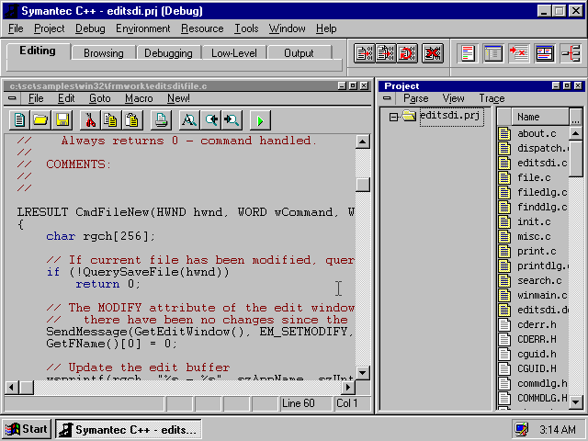Click the about.c file icon

[x=504, y=133]
